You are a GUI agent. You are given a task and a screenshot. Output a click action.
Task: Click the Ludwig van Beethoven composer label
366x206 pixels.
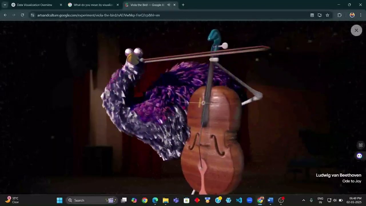click(339, 175)
